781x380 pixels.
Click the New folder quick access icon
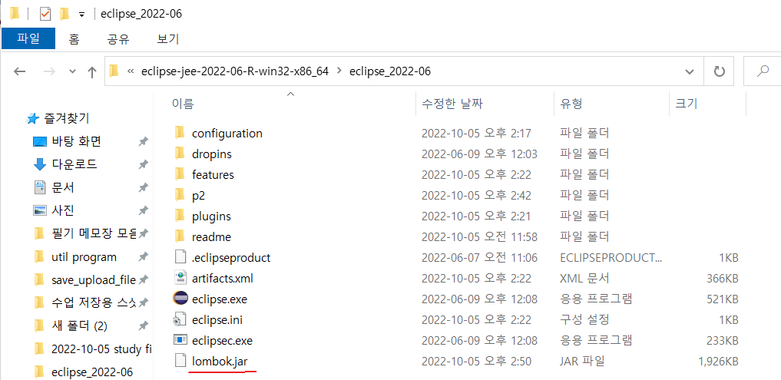tap(65, 14)
